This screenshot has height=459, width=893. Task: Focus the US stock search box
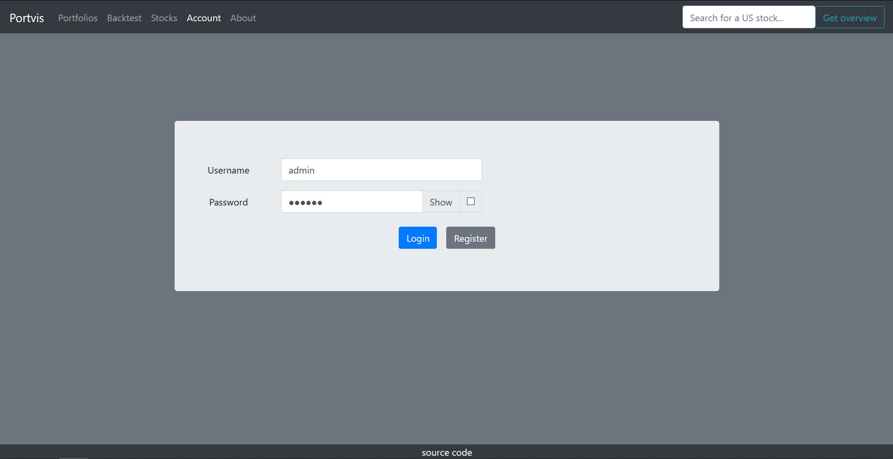748,17
